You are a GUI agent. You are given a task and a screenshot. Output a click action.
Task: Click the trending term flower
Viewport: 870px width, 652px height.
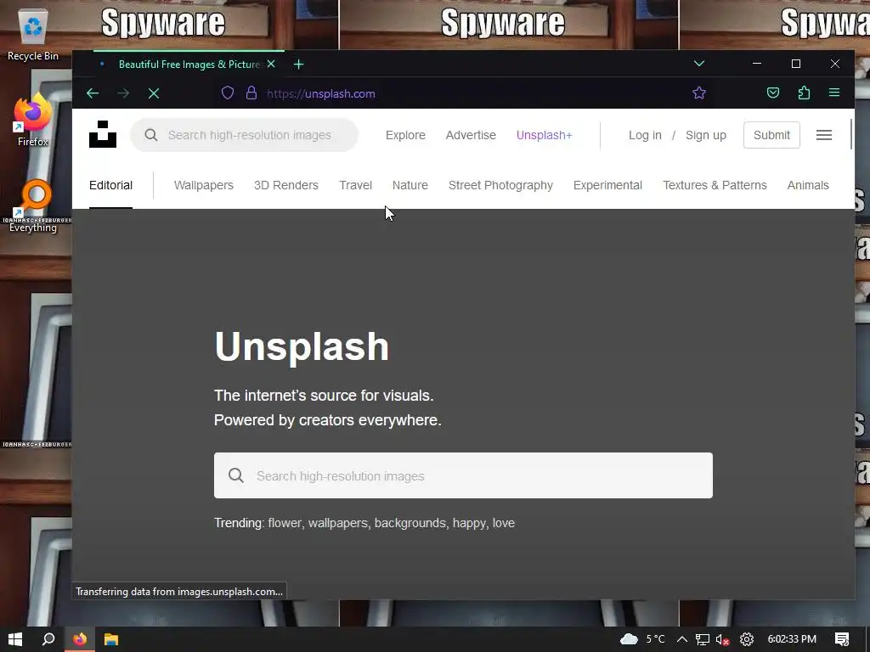(285, 523)
